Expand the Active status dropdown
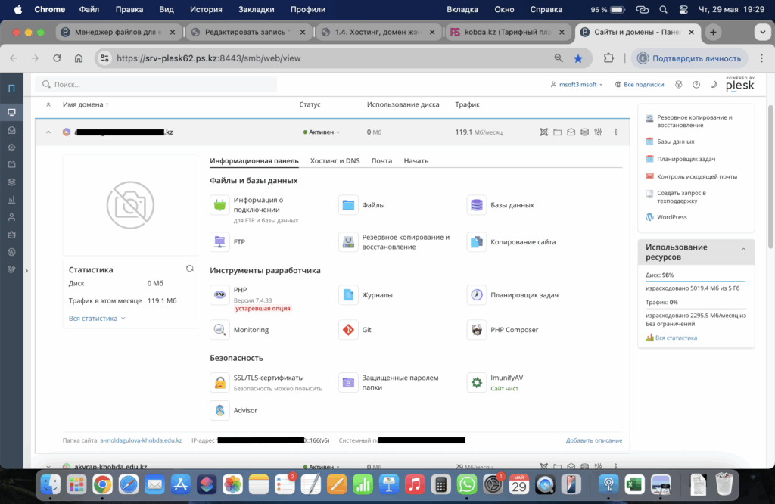 tap(322, 132)
